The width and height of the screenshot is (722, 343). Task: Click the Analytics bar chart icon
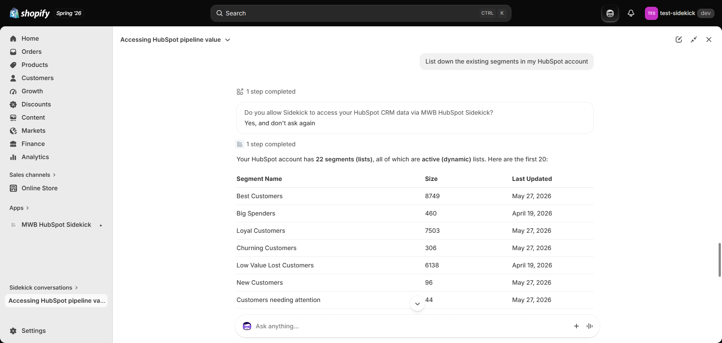pos(13,157)
